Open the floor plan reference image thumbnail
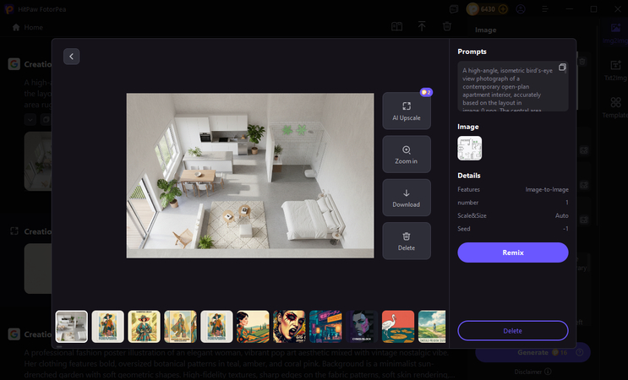This screenshot has height=380, width=628. [470, 149]
